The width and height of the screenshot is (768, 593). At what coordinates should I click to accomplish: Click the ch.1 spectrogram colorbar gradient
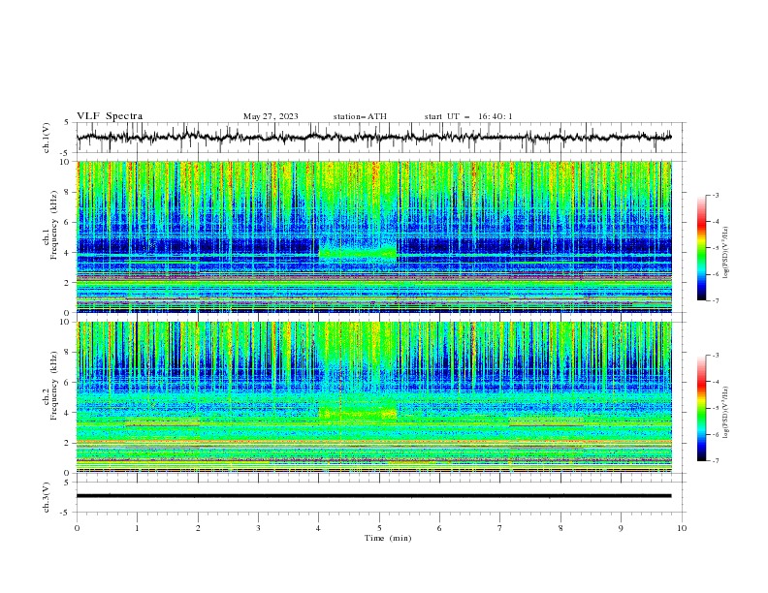pos(702,248)
